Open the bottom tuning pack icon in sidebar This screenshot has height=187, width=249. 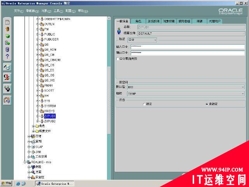tap(7, 100)
